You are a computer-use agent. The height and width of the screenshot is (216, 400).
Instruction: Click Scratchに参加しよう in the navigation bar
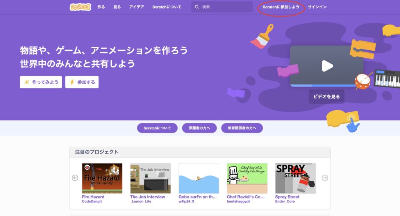click(x=281, y=7)
